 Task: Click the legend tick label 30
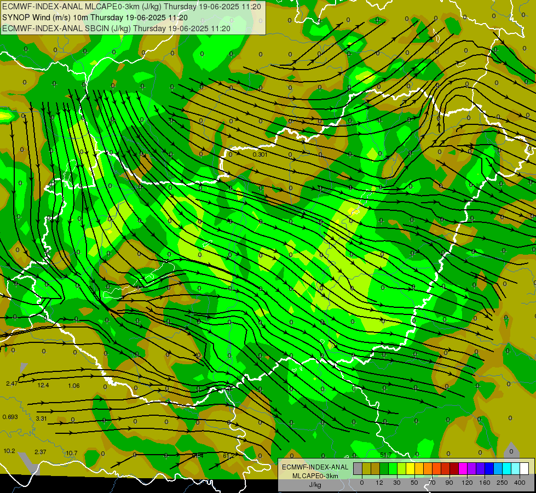pos(397,483)
